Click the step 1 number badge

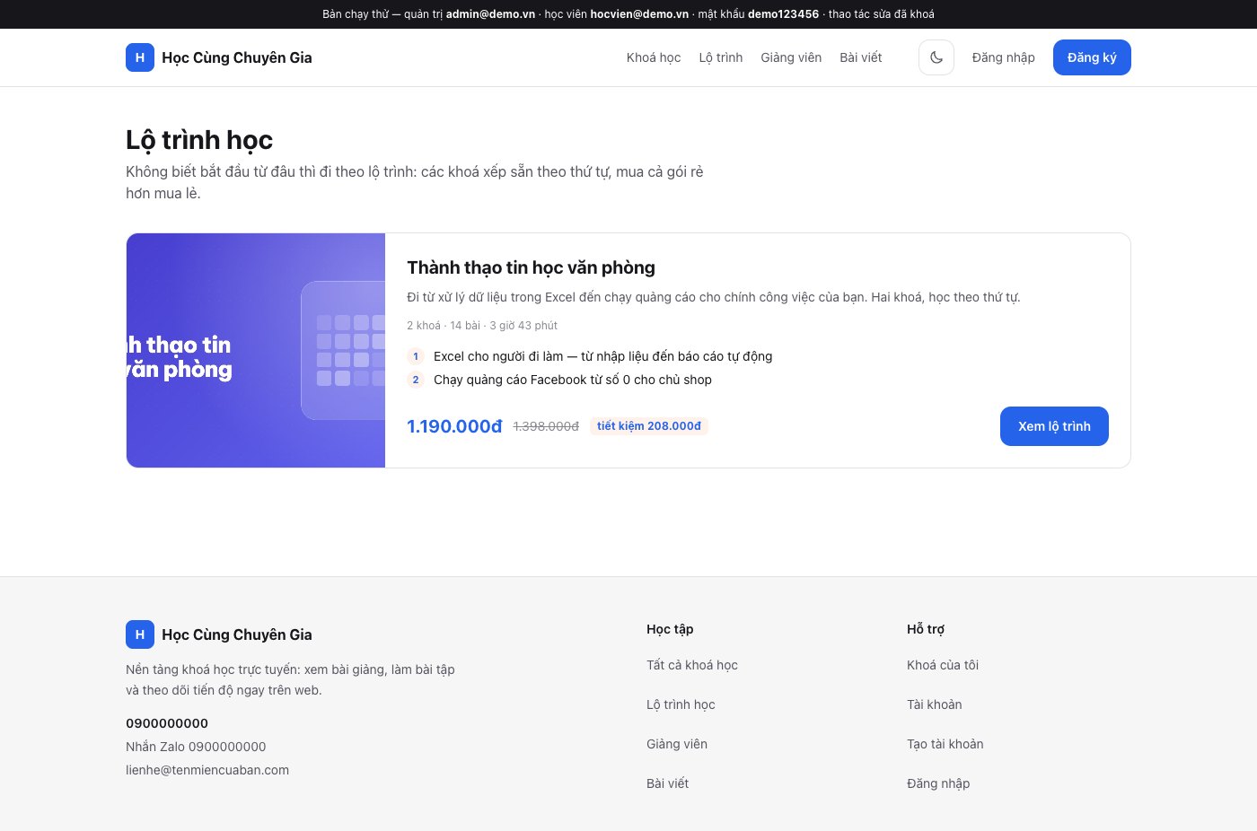click(416, 356)
